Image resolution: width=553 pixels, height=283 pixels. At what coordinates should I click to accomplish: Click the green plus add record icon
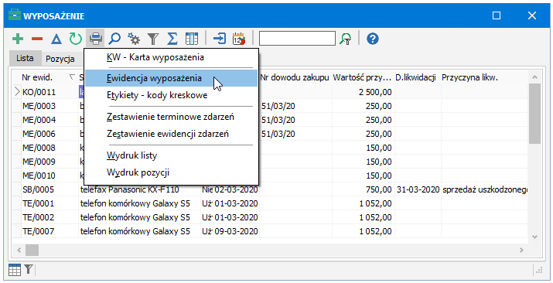point(18,39)
